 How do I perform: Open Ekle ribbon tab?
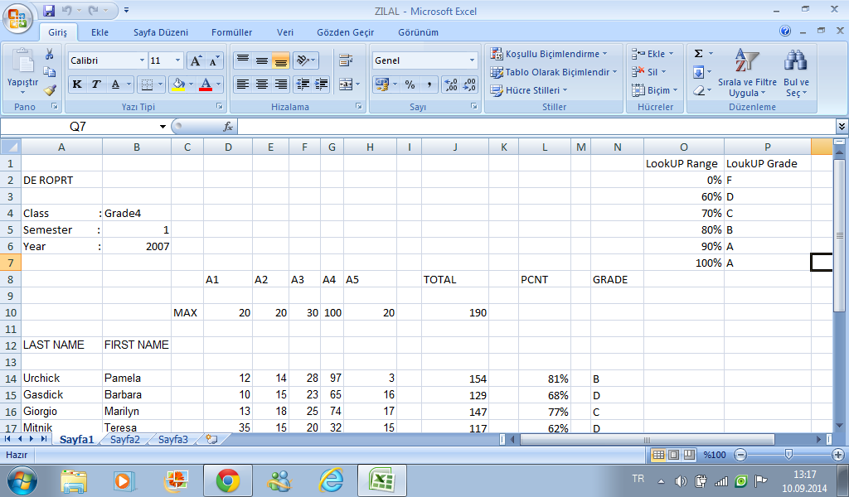(99, 32)
